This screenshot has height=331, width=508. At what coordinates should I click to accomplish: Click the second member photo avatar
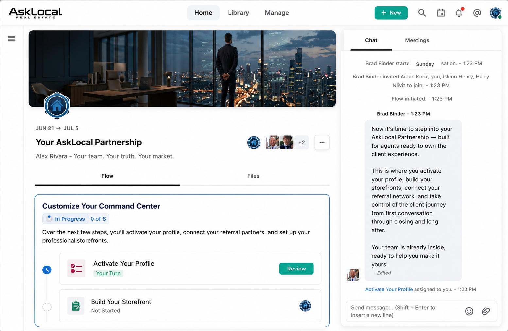pos(286,143)
